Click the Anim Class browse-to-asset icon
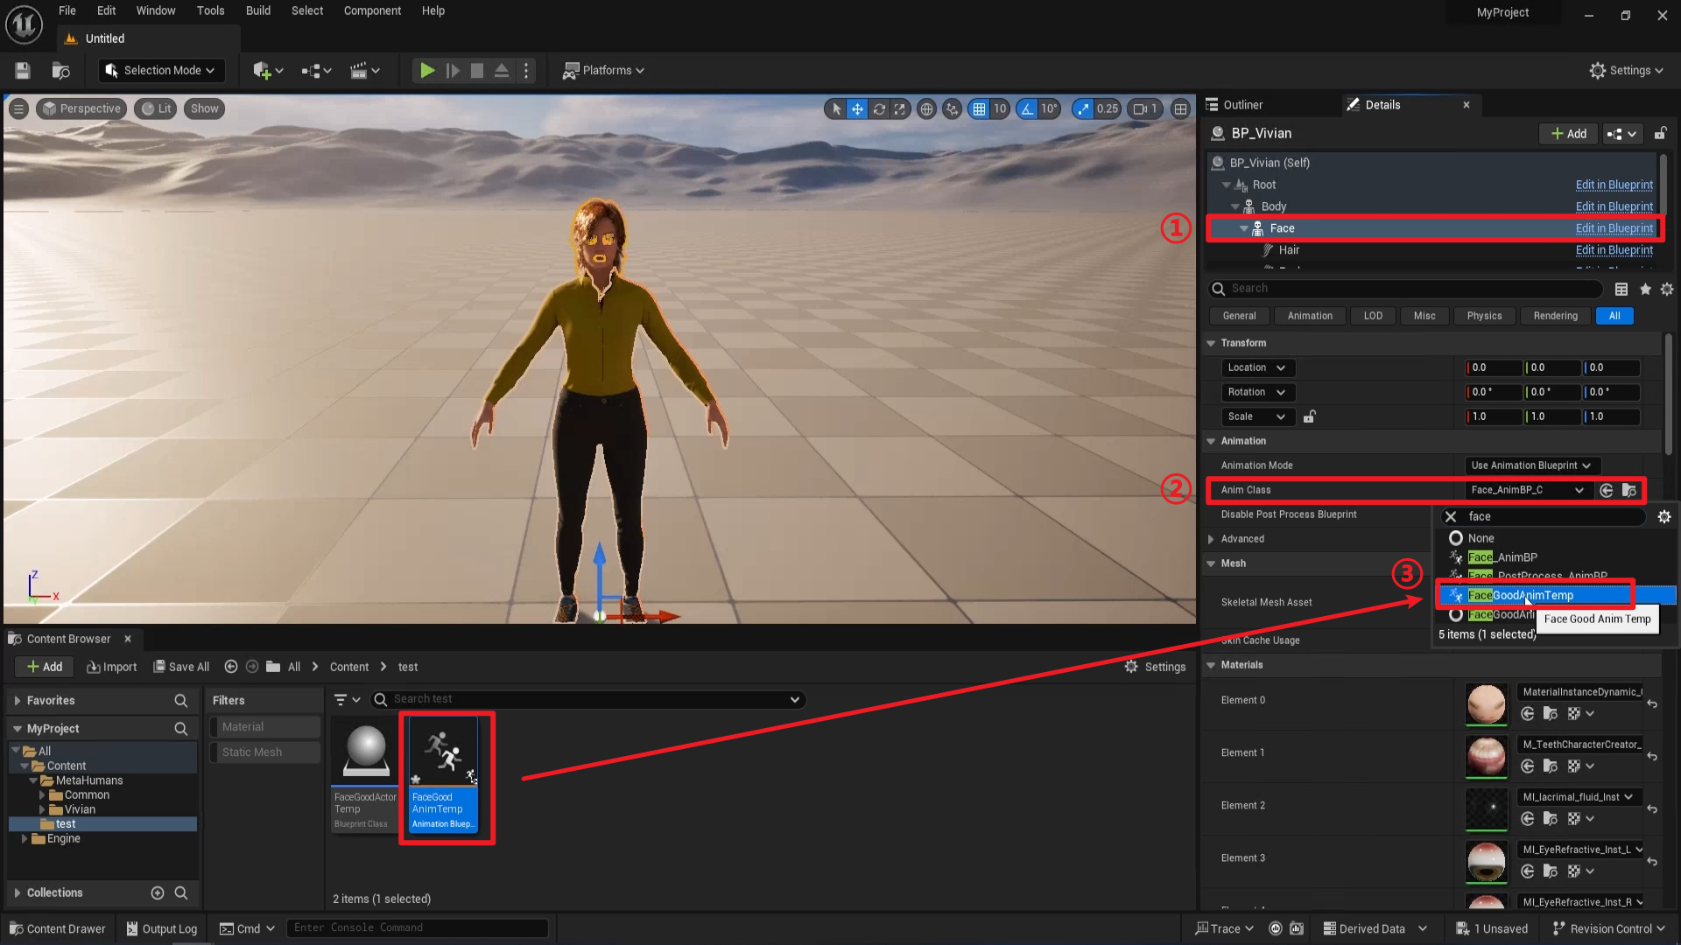 tap(1629, 490)
